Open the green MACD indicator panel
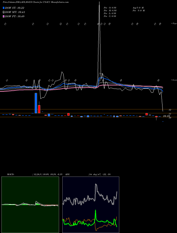Viewport: 177px width, 233px height. (30, 205)
